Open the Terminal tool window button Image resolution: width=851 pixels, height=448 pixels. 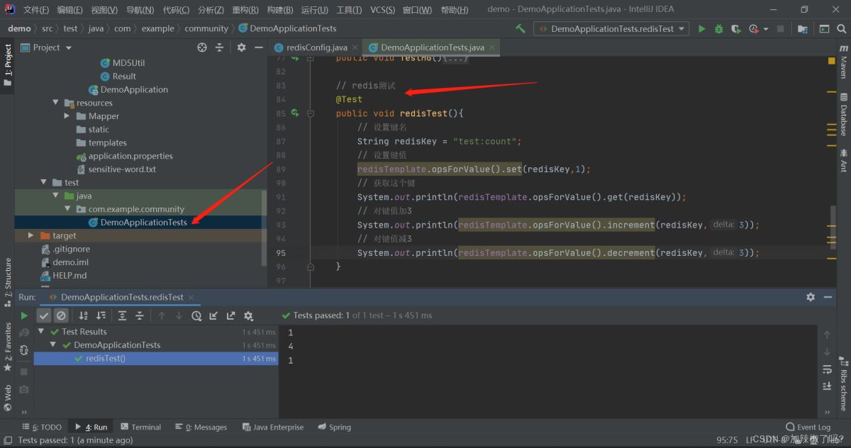(x=140, y=427)
